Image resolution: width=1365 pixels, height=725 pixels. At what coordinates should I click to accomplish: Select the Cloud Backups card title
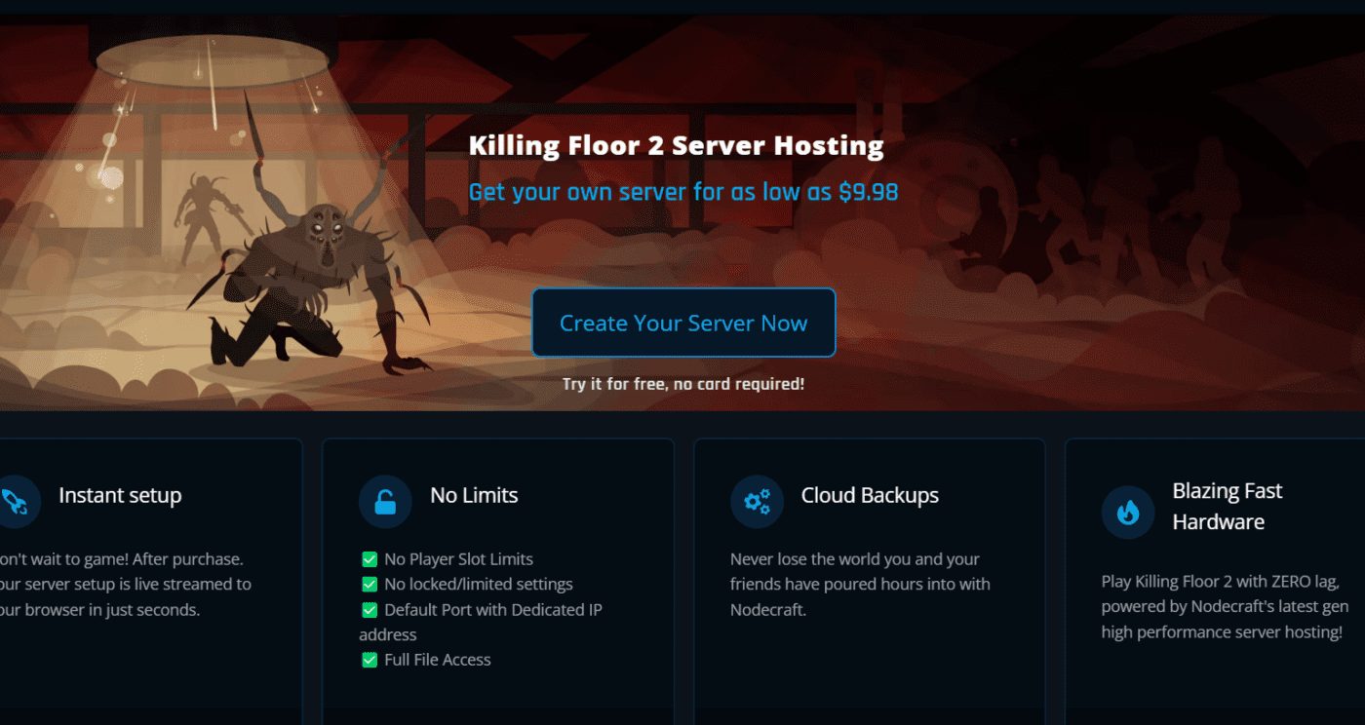[870, 495]
